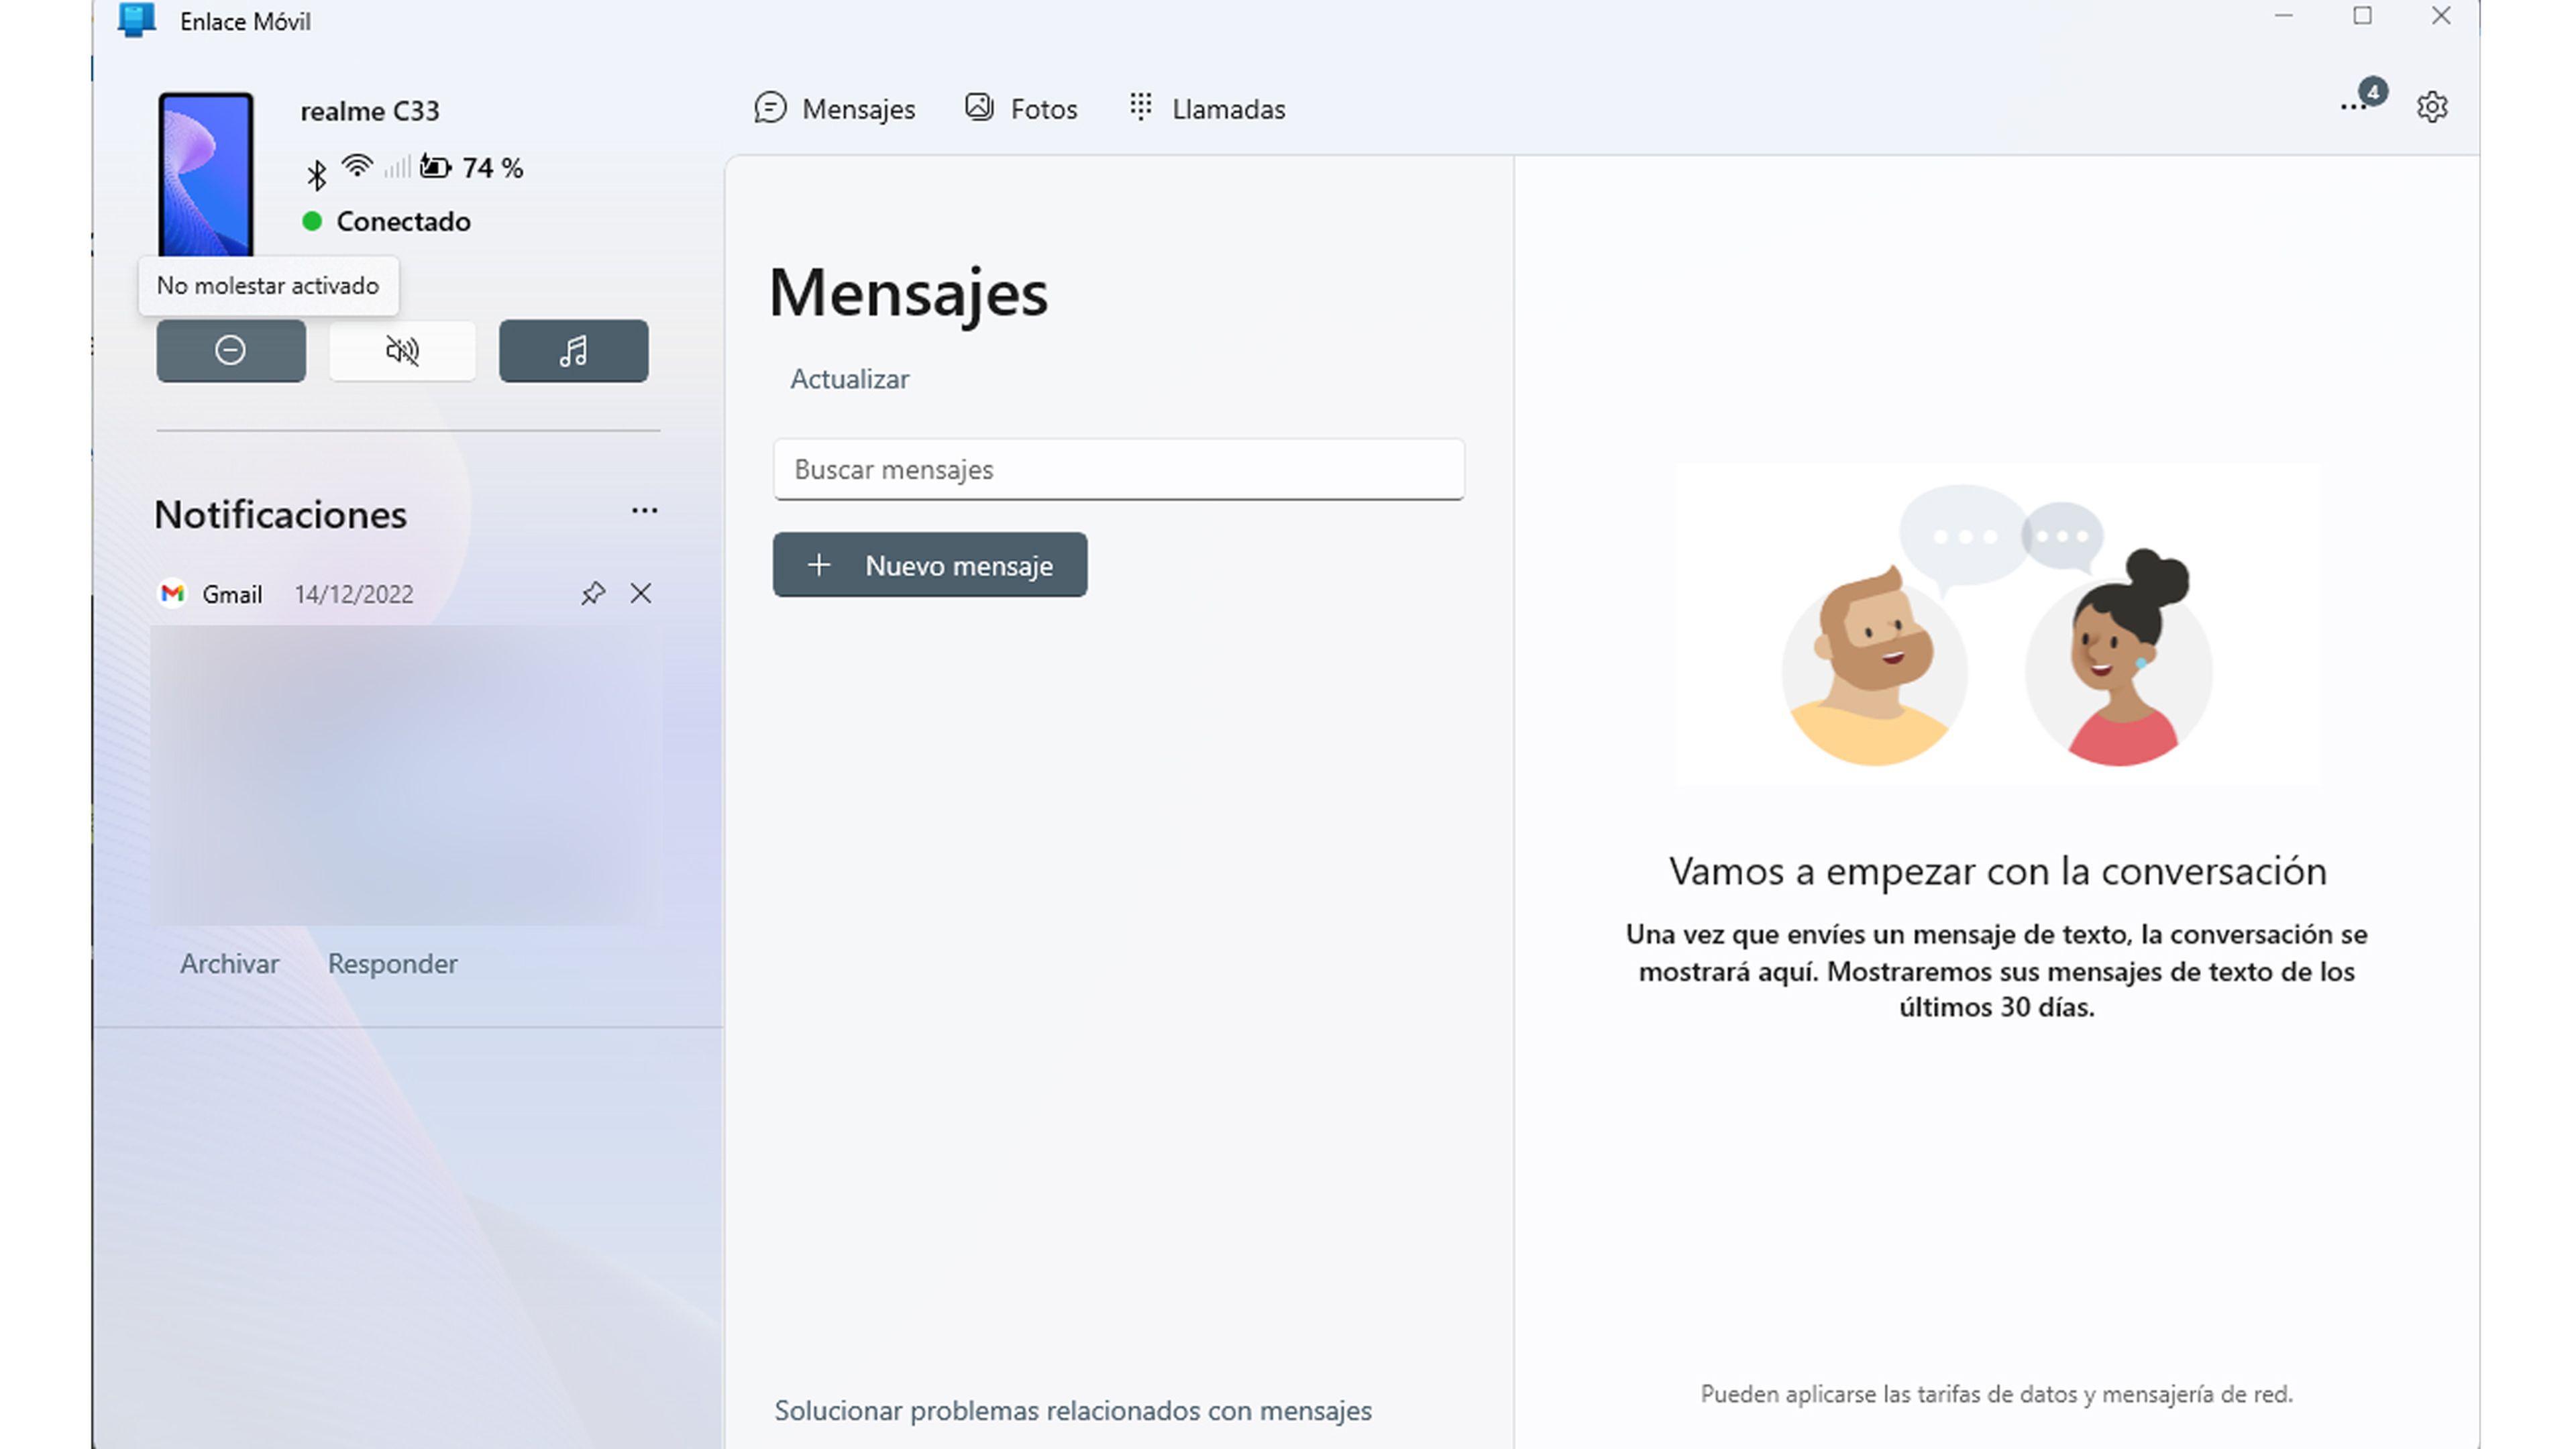Close the Enlace Móvil window
This screenshot has height=1449, width=2576.
click(2441, 17)
